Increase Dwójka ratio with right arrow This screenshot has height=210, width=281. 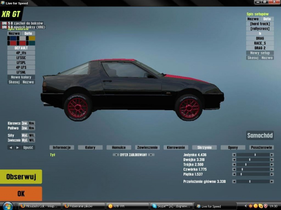(272, 159)
